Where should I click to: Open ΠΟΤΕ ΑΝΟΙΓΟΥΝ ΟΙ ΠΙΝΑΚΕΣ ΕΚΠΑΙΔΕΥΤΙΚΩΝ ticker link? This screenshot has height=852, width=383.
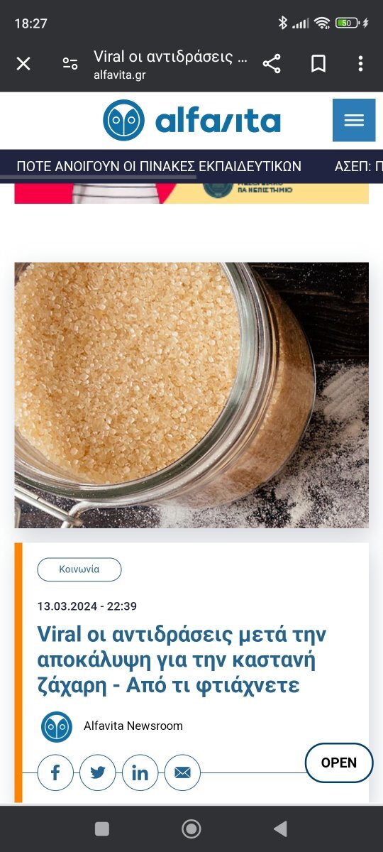(159, 166)
